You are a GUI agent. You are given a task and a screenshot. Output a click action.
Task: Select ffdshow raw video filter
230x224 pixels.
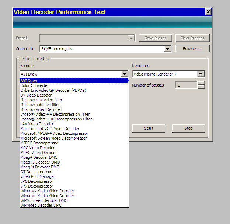click(74, 100)
